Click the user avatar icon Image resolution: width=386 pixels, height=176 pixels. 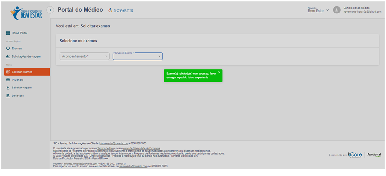tap(336, 10)
